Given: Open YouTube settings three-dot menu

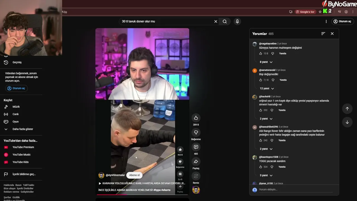Looking at the screenshot, I should tap(326, 21).
